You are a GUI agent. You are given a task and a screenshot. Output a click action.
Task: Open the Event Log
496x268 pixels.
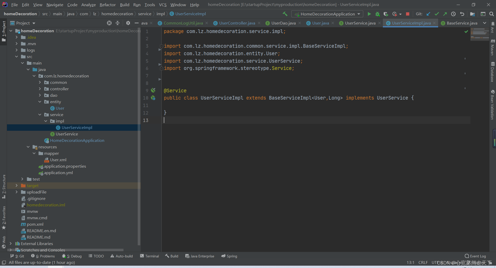(475, 256)
